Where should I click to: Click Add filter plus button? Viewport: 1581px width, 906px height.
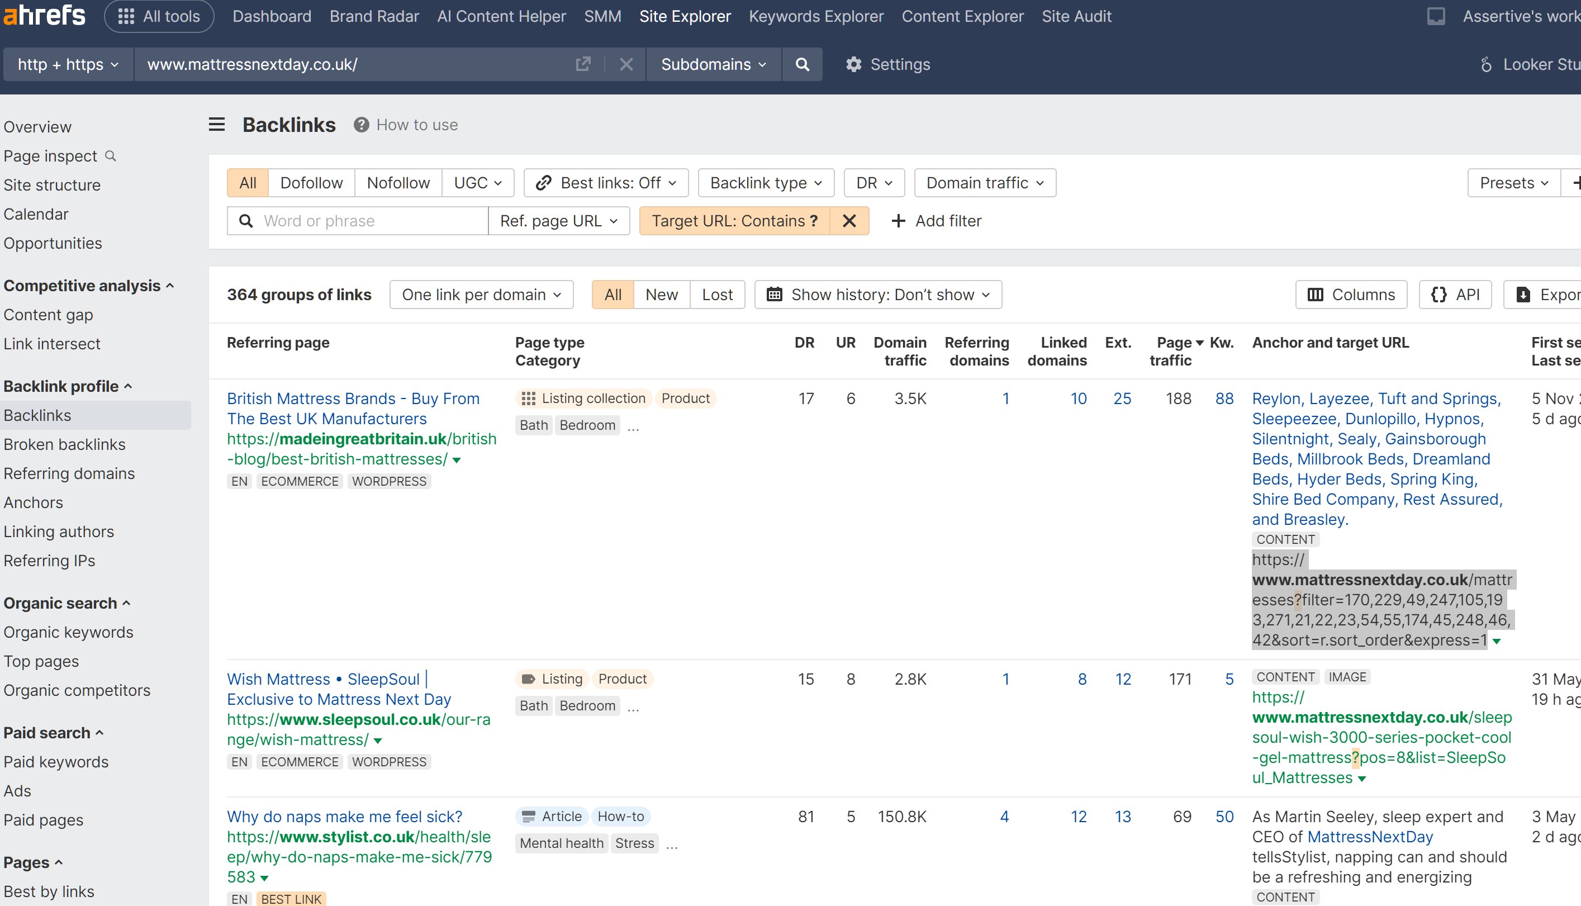point(937,221)
